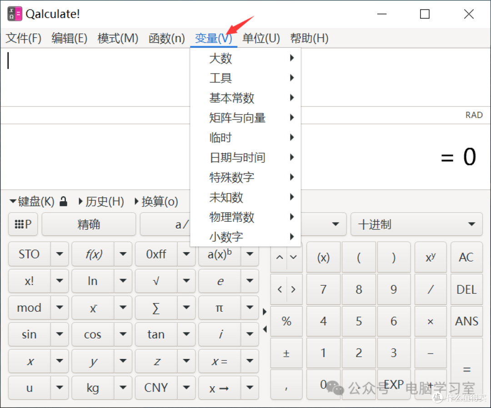Click the mean x̄ button
This screenshot has width=491, height=408.
pos(93,308)
